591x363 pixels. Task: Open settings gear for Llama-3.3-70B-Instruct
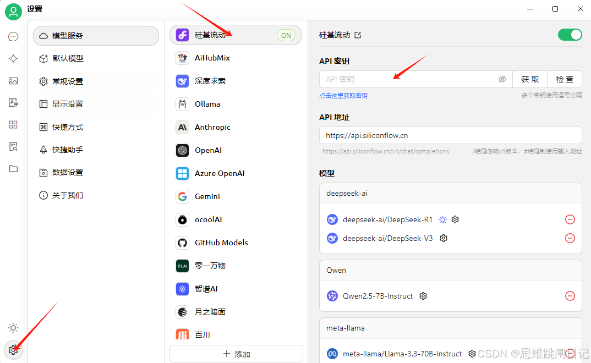[x=472, y=354]
